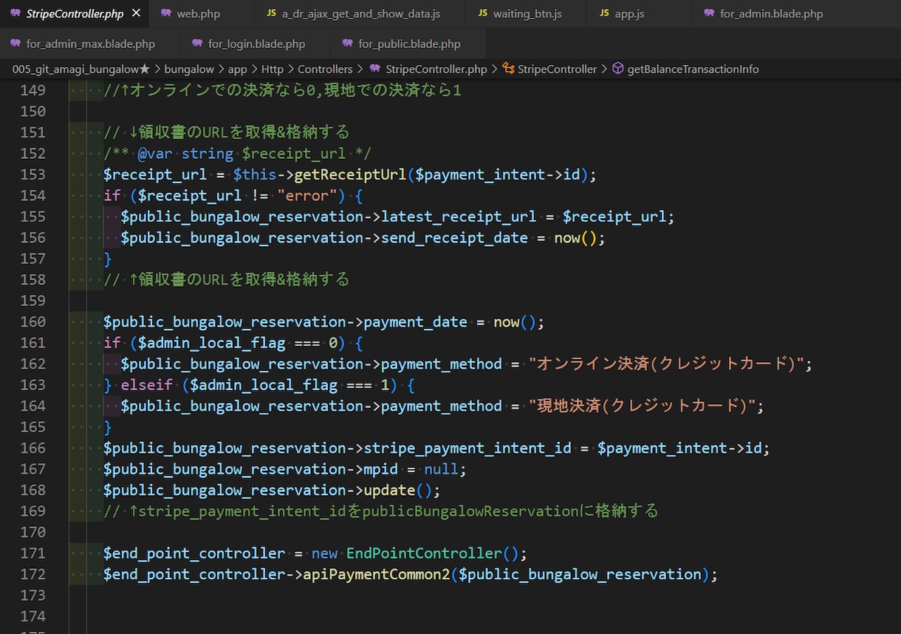Click line number 172 in gutter
This screenshot has width=901, height=634.
[x=32, y=574]
